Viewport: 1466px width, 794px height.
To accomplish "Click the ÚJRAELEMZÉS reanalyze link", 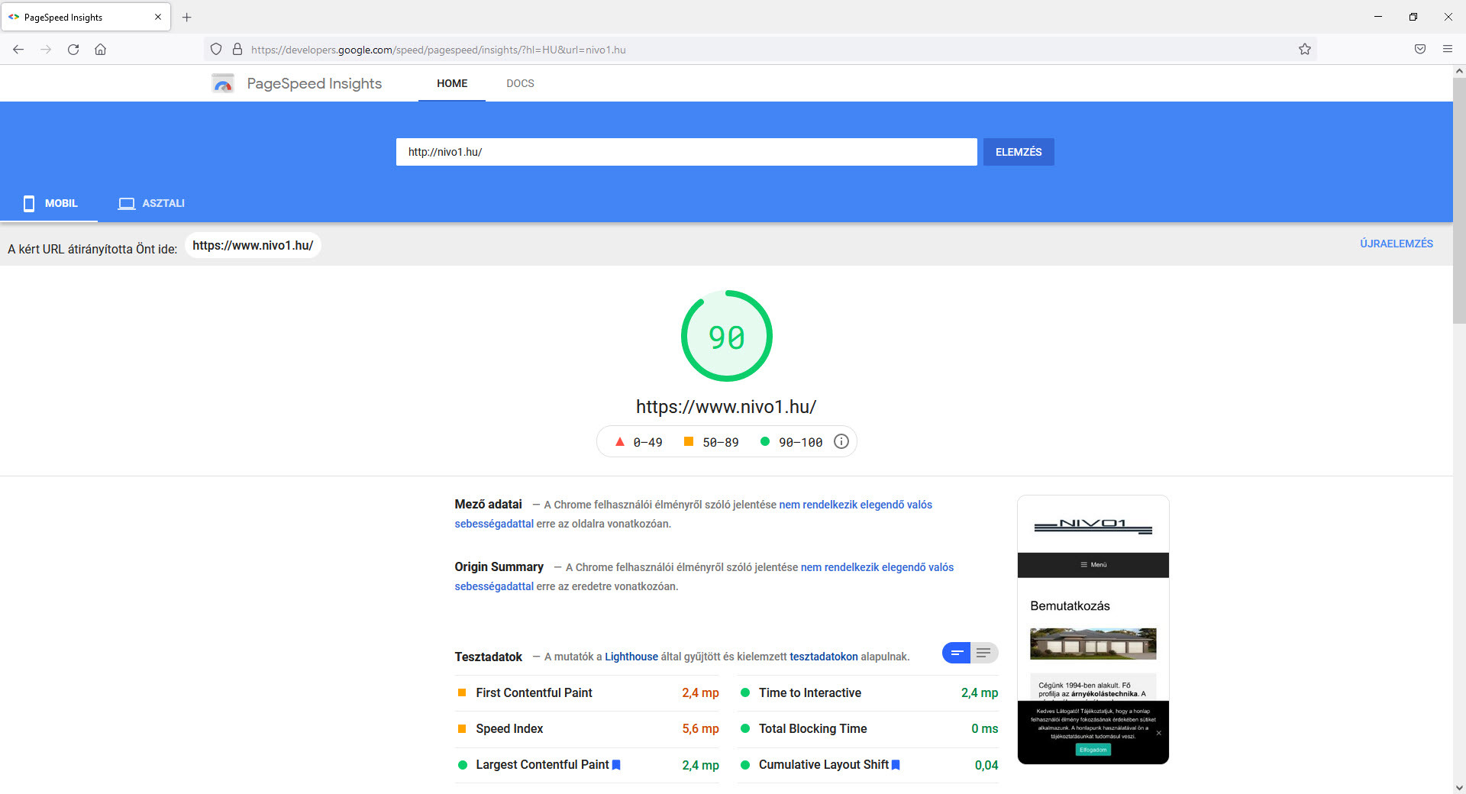I will click(1396, 244).
